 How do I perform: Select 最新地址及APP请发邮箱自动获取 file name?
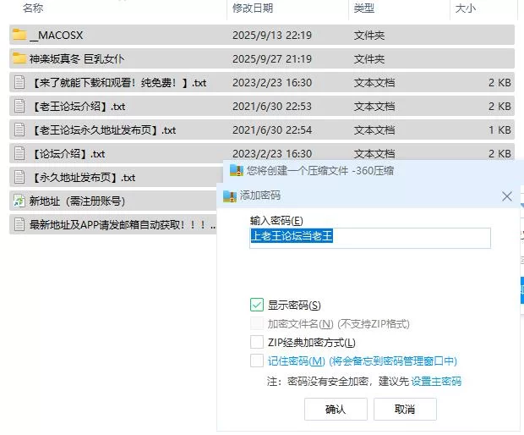[x=123, y=225]
